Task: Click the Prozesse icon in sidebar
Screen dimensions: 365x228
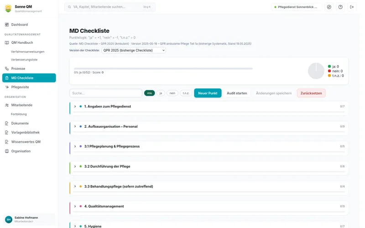Action: point(7,69)
